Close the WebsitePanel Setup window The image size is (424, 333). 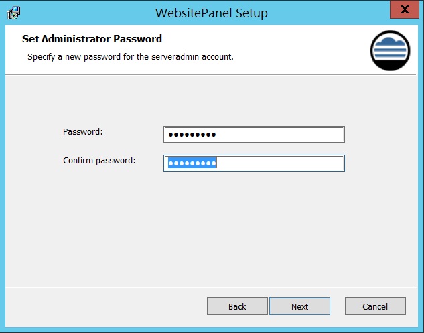pyautogui.click(x=405, y=9)
